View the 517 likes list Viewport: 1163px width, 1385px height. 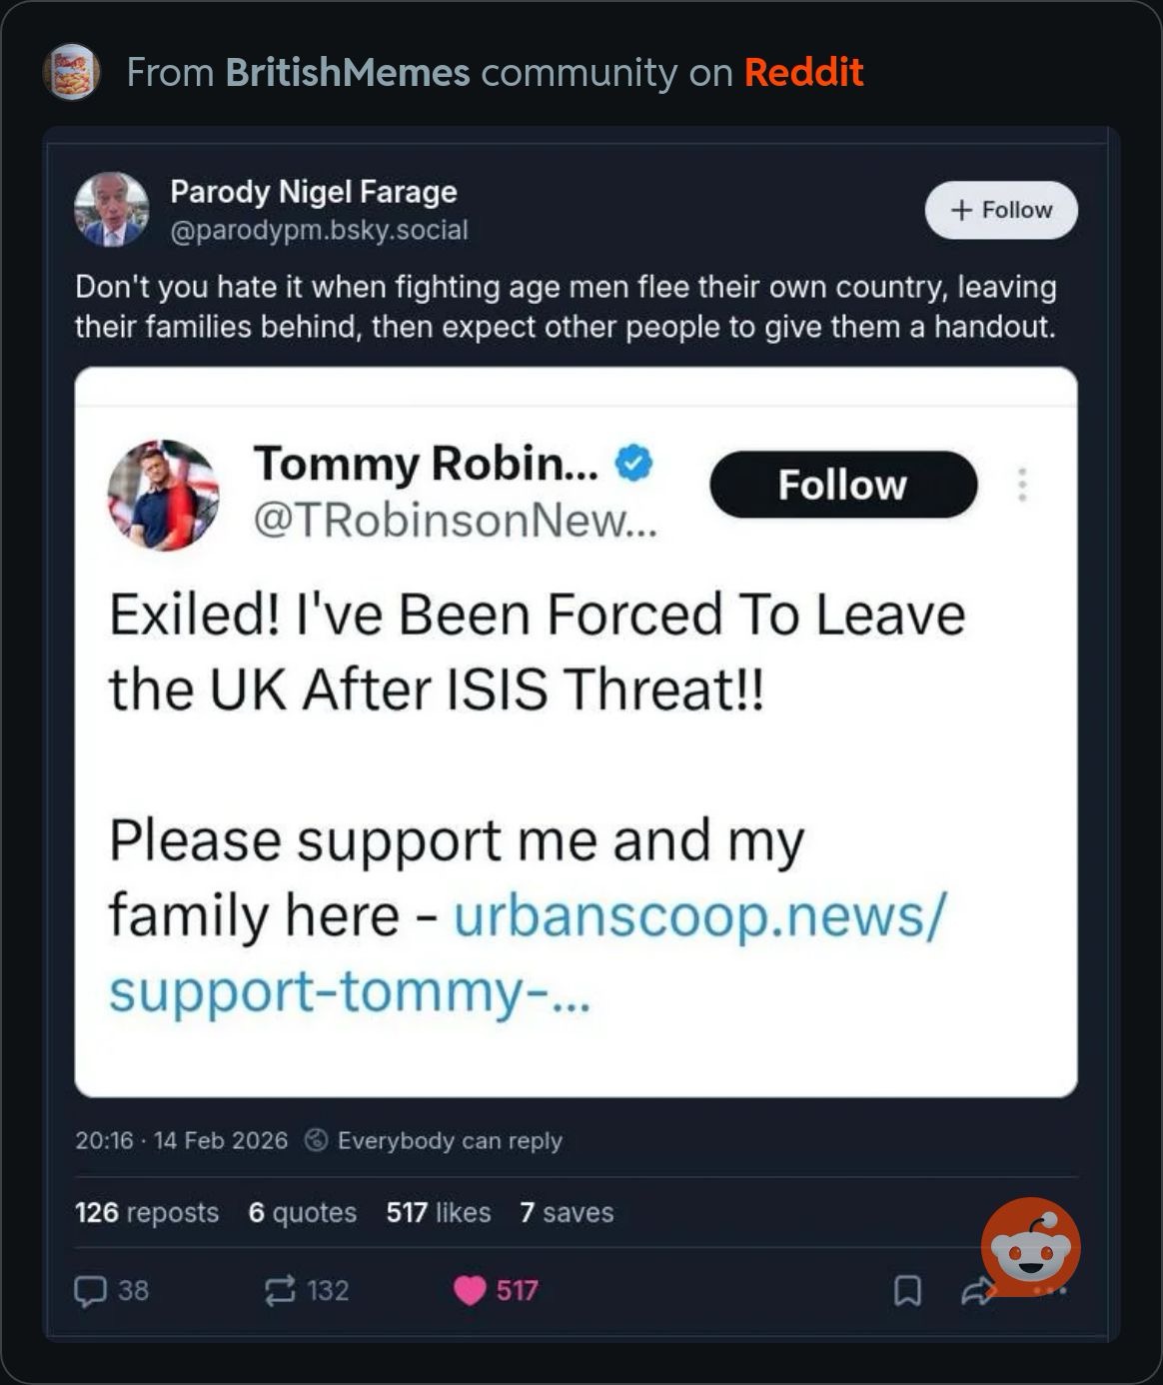pyautogui.click(x=439, y=1212)
